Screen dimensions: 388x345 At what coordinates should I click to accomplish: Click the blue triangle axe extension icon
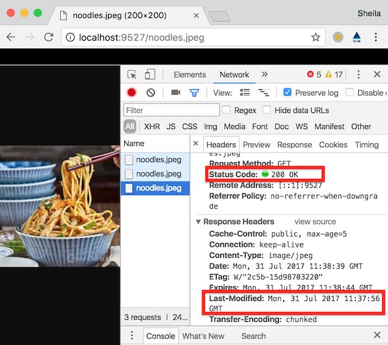(x=356, y=37)
